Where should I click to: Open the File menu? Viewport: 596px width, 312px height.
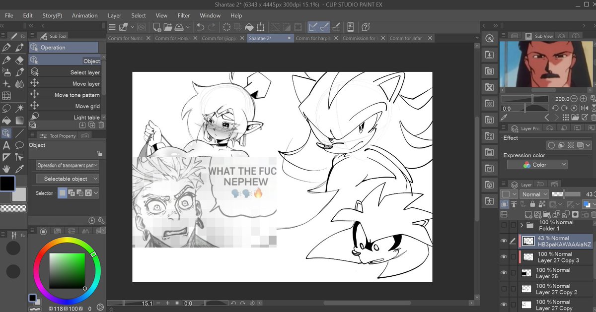[9, 15]
